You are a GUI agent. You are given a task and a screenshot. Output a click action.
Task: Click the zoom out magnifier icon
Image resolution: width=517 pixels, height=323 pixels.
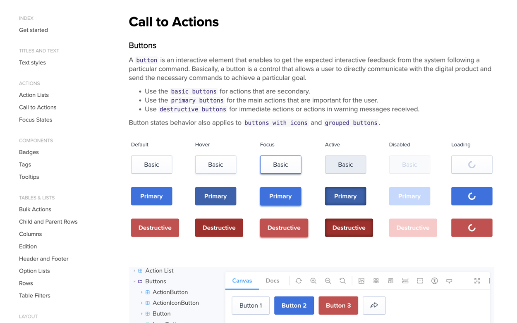328,281
